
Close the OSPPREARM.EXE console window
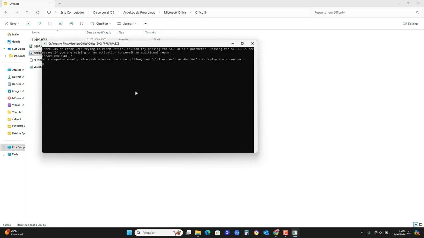[x=252, y=43]
